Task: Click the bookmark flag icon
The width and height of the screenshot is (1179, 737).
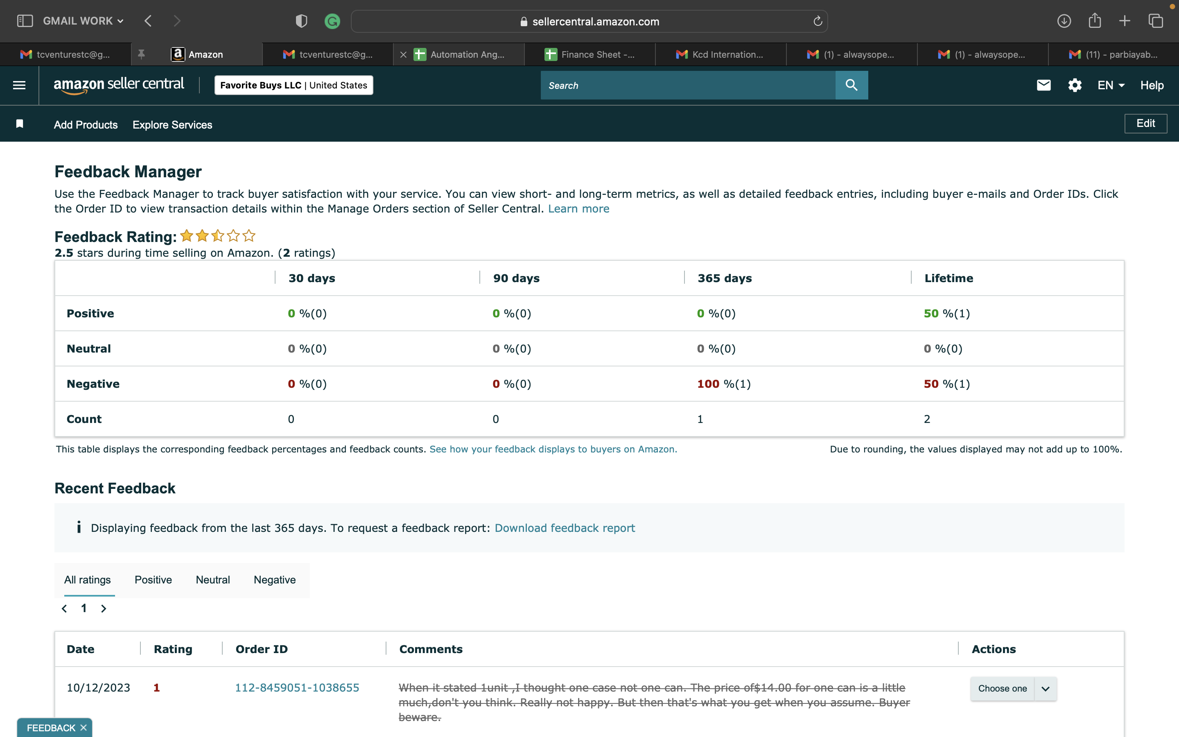Action: 20,124
